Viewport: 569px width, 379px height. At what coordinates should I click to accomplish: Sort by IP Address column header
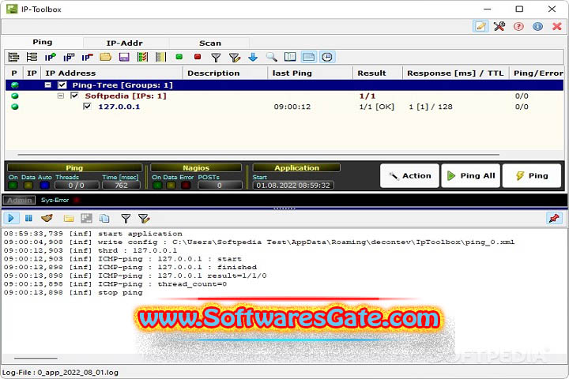point(111,73)
